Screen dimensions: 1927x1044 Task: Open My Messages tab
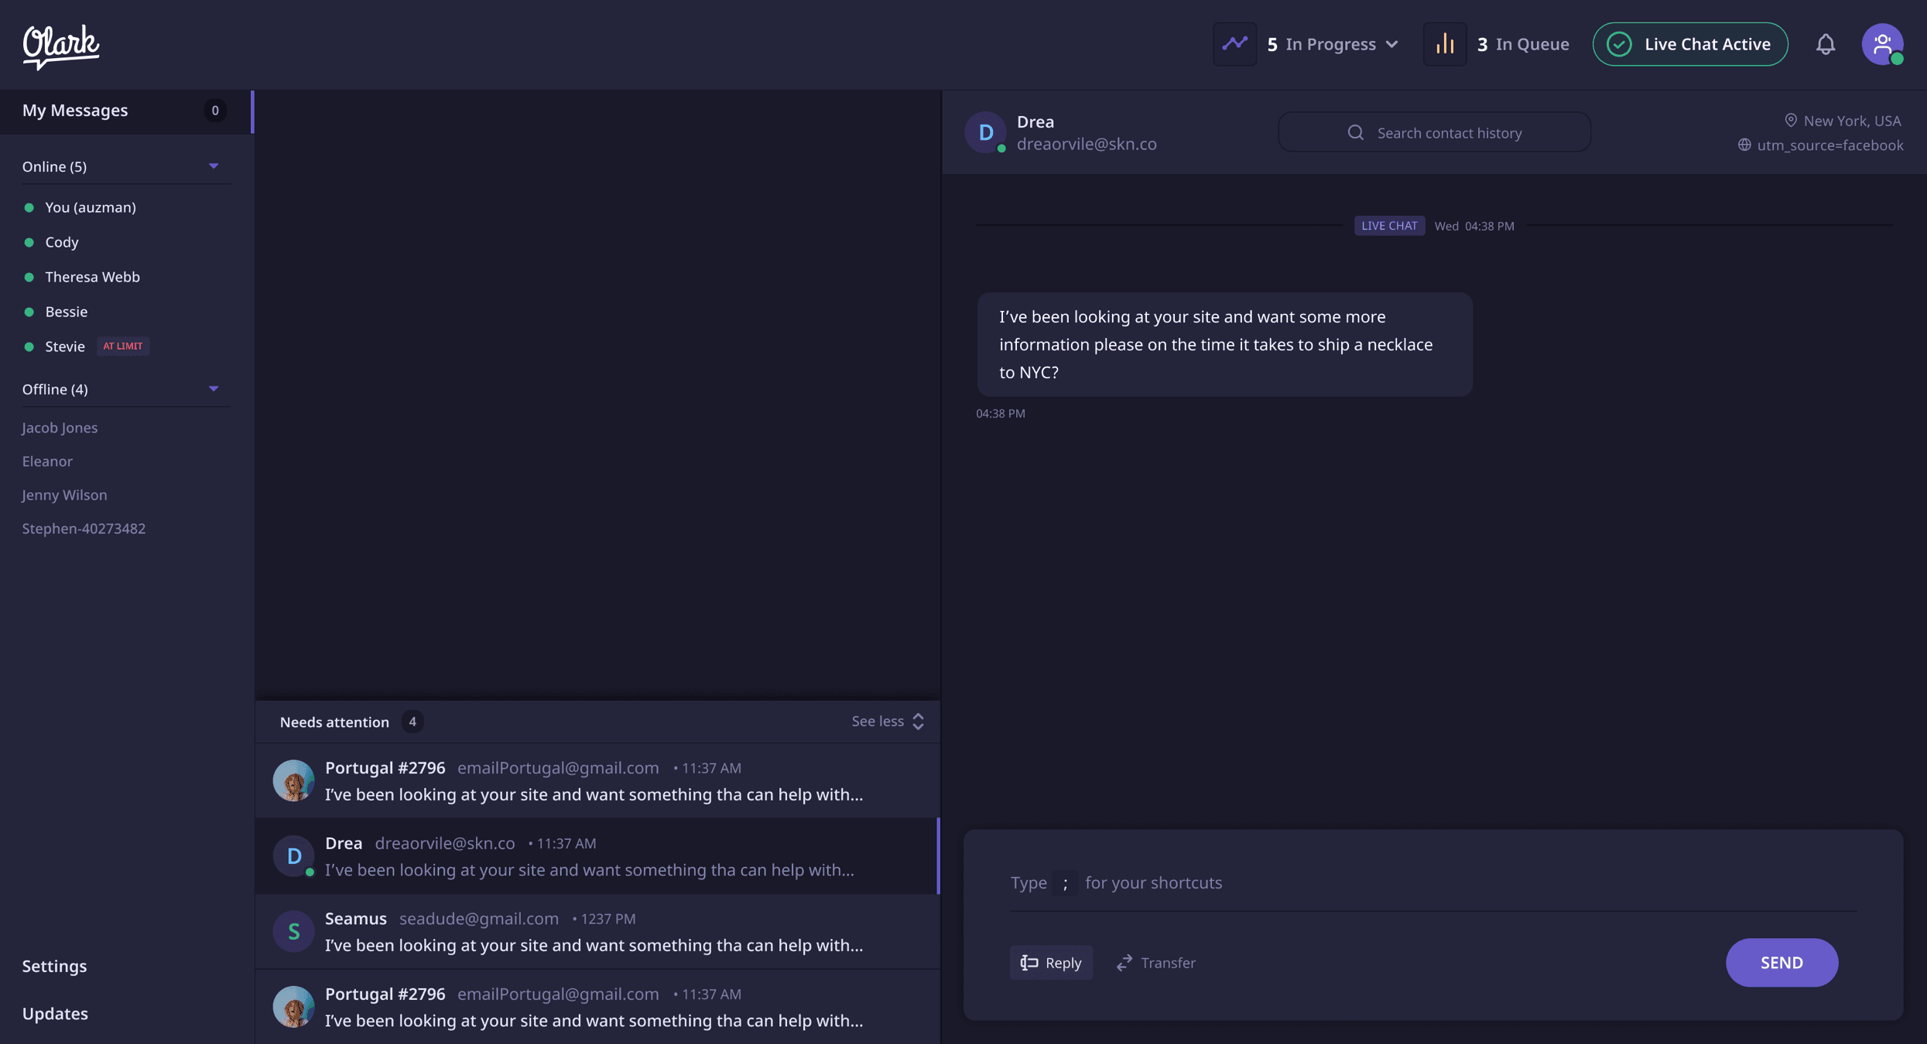click(127, 111)
